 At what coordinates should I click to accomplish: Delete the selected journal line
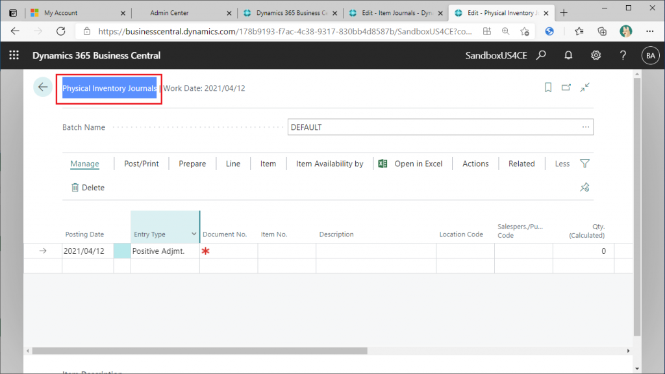(88, 188)
